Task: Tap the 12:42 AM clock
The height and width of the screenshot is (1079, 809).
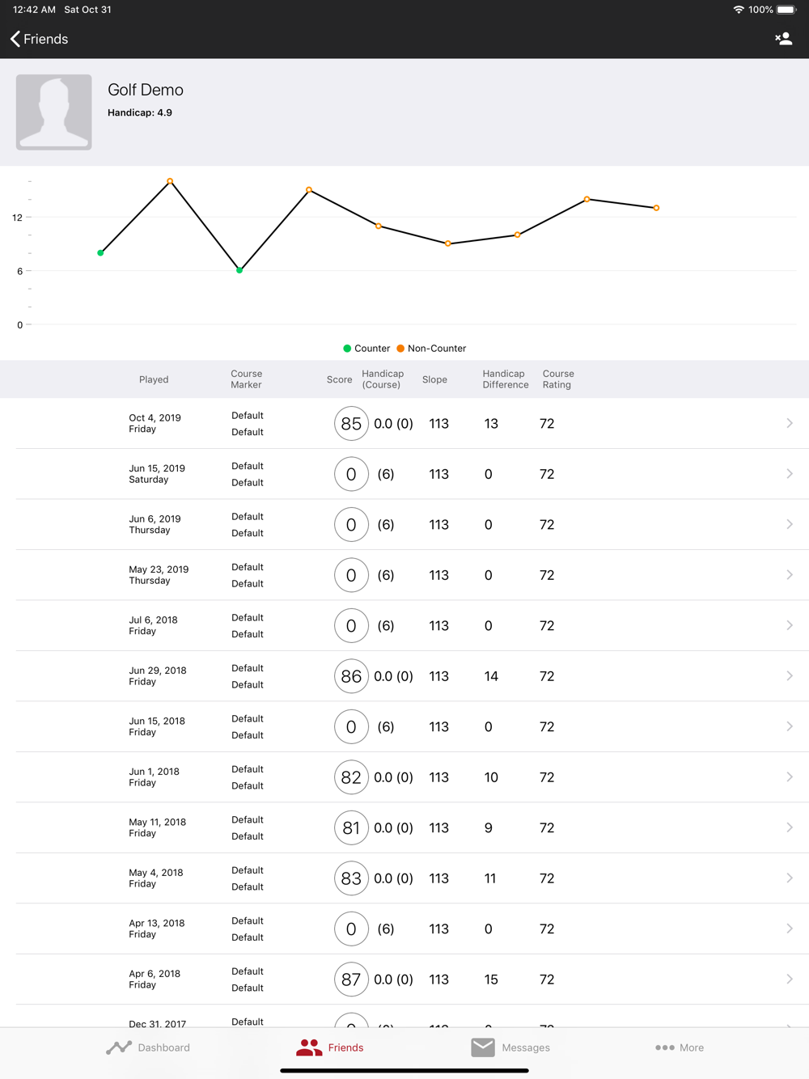Action: [x=35, y=10]
